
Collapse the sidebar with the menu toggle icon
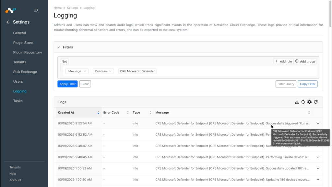click(x=36, y=10)
